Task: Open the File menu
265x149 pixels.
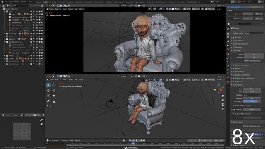Action: coord(6,2)
